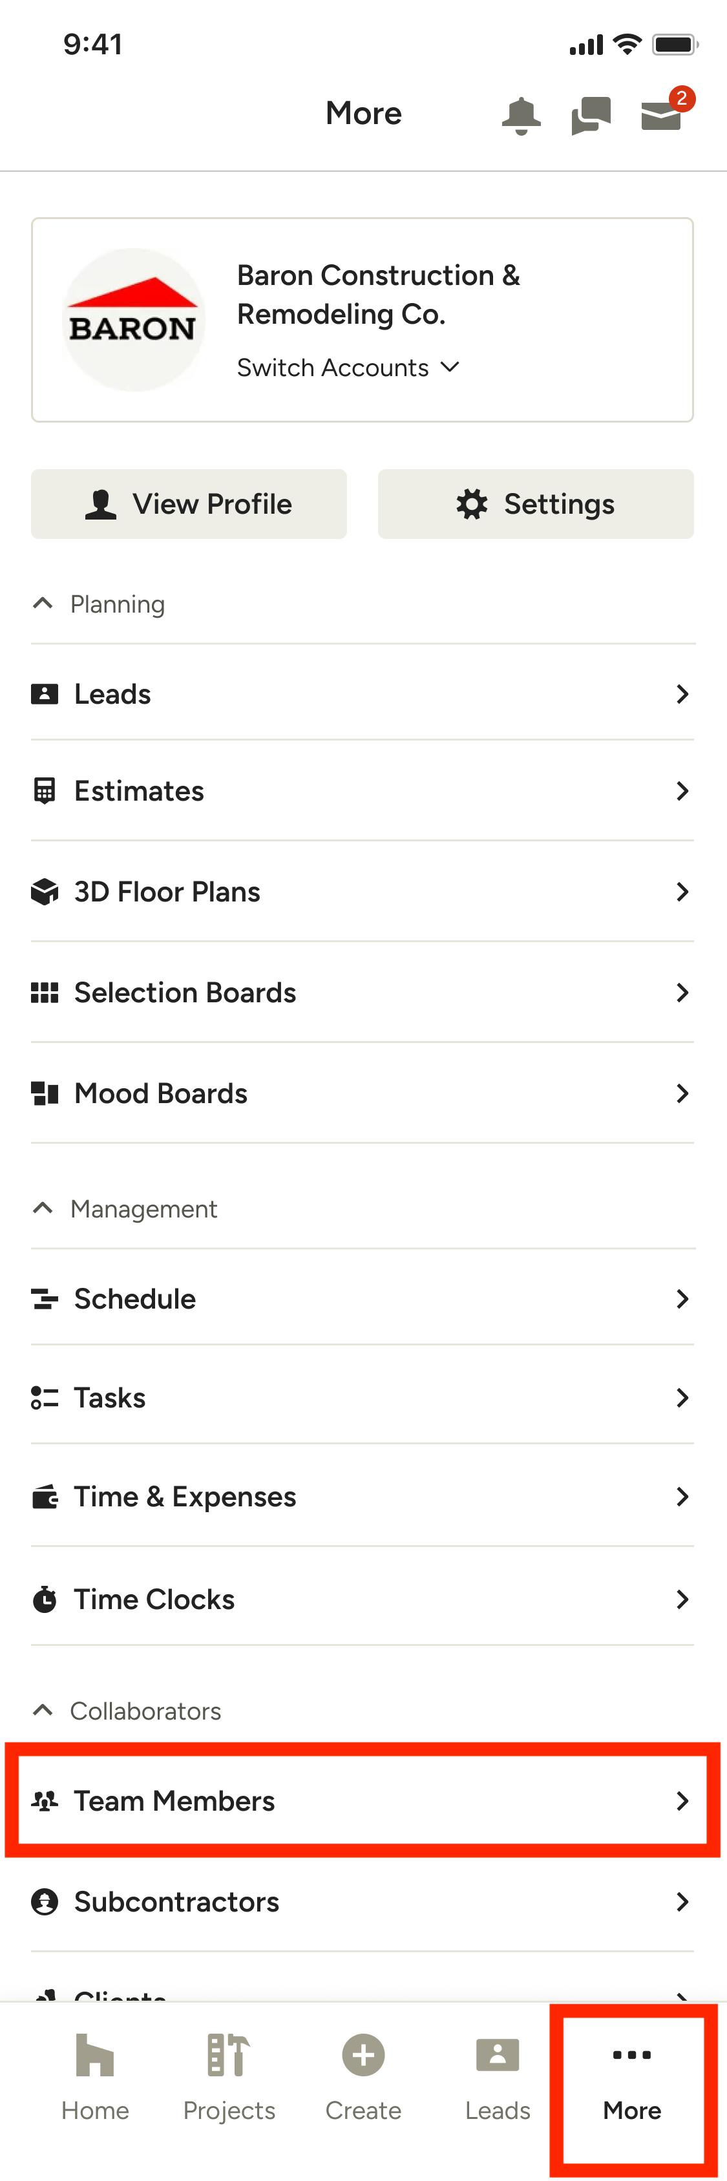Collapse the Collaborators section
Image resolution: width=727 pixels, height=2181 pixels.
[x=43, y=1711]
